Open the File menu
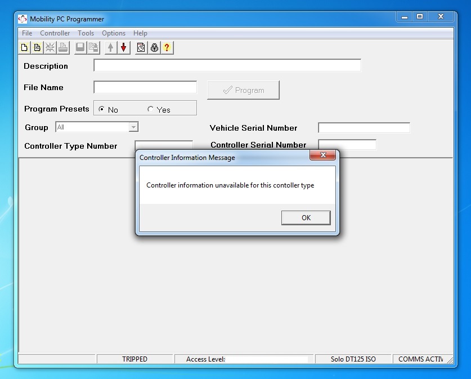Screen dimensions: 471x379 click(x=27, y=33)
